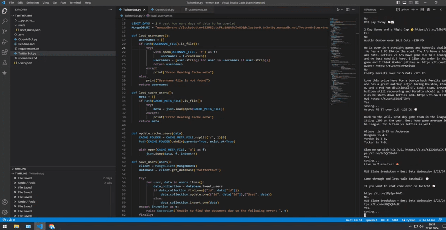The width and height of the screenshot is (446, 230).
Task: Click Ln 21, Col 13 in status bar
Action: (354, 220)
